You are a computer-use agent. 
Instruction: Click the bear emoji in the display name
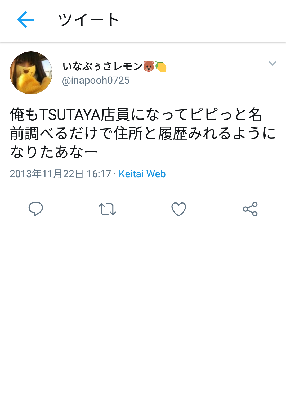click(x=149, y=66)
